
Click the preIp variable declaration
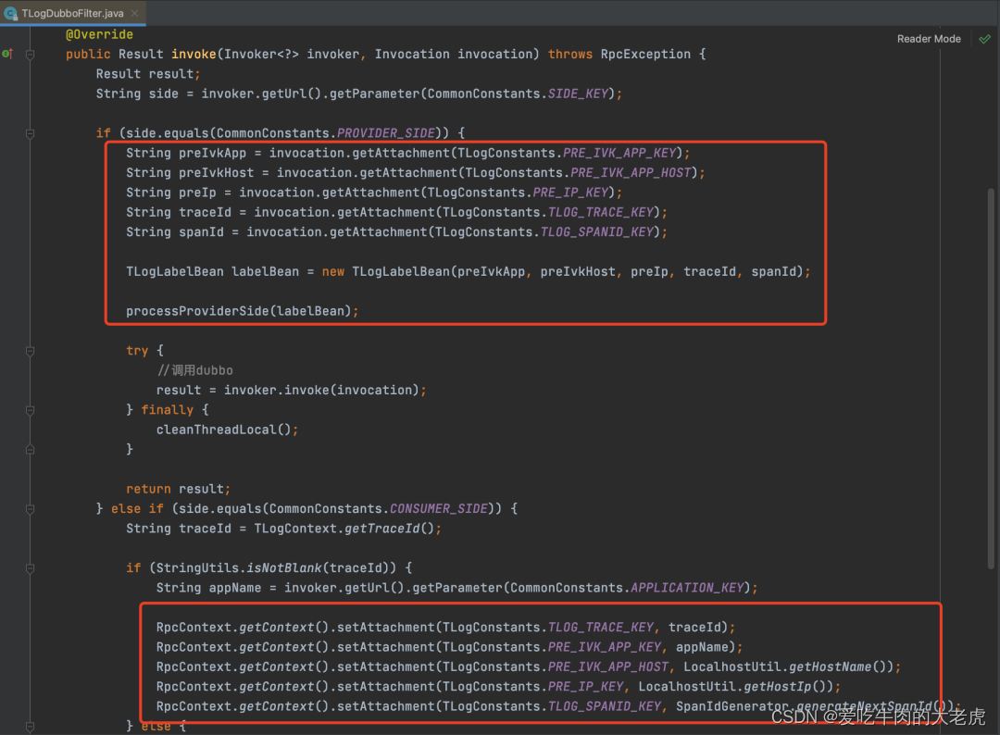[197, 193]
